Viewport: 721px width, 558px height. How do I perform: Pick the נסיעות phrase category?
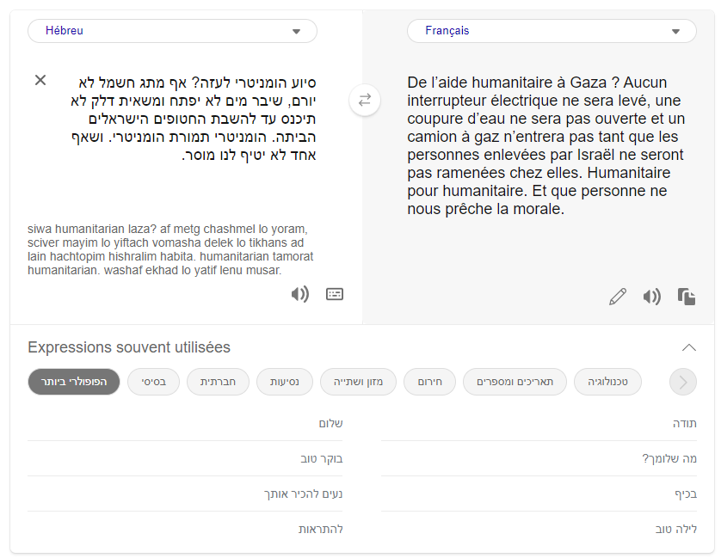(284, 381)
